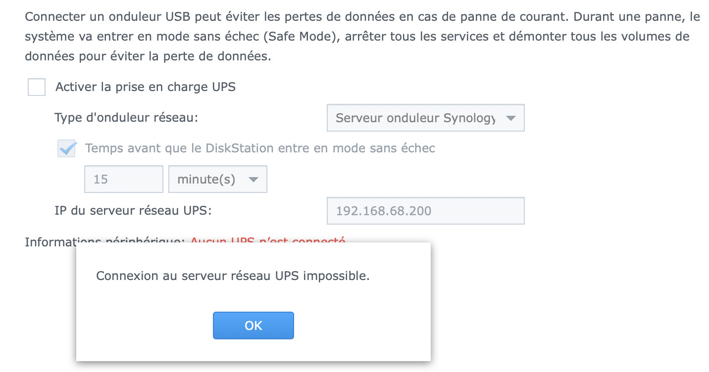Screen dimensions: 709x372
Task: Click the 15 minutes time input field
Action: tap(124, 179)
